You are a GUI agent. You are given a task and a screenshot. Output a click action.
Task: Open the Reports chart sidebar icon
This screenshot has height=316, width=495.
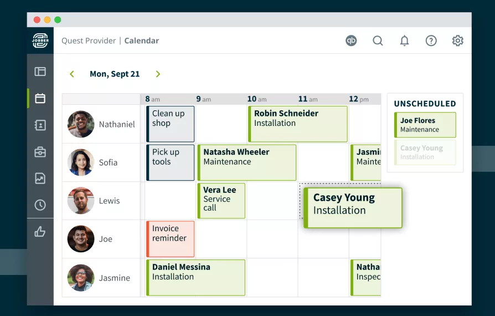[x=40, y=179]
